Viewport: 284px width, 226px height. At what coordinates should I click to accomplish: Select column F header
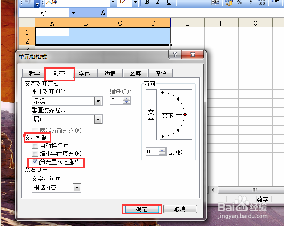221,23
